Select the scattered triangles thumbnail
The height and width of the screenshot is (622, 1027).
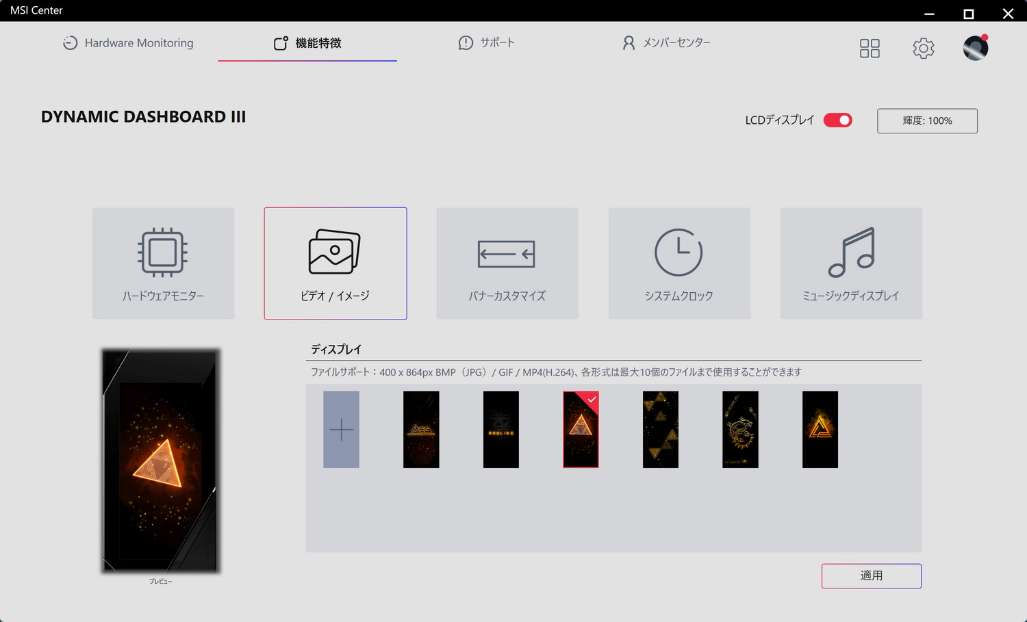(660, 429)
